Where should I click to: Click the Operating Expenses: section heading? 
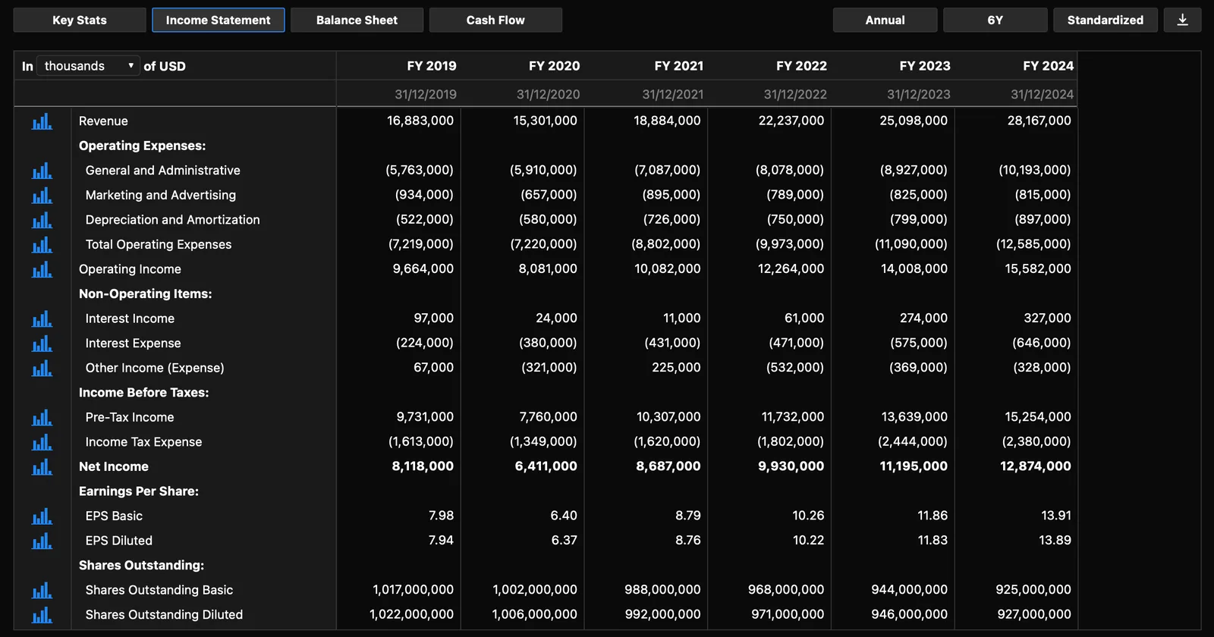pyautogui.click(x=143, y=146)
